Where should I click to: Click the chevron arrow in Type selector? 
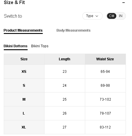(97, 16)
